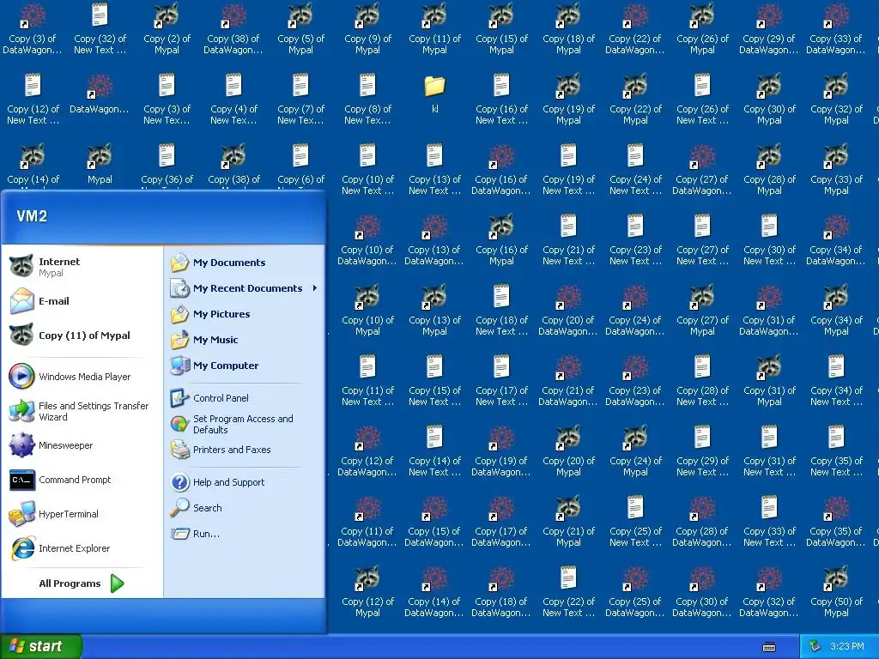Select Copy (34) of Mypal desktop shortcut

836,310
